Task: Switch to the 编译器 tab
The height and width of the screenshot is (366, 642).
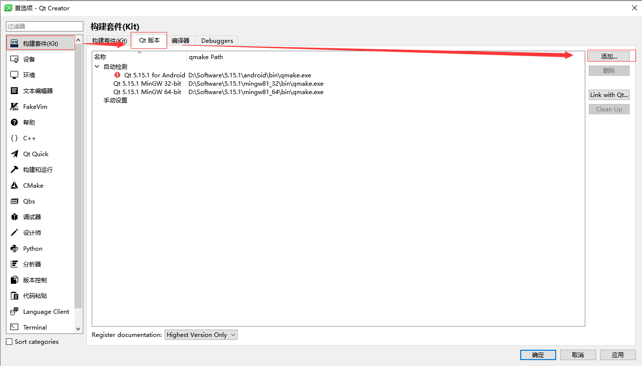Action: click(x=180, y=40)
